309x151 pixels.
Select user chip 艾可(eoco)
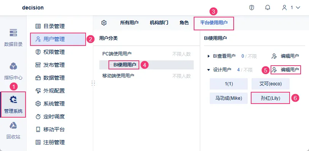[x=270, y=84]
